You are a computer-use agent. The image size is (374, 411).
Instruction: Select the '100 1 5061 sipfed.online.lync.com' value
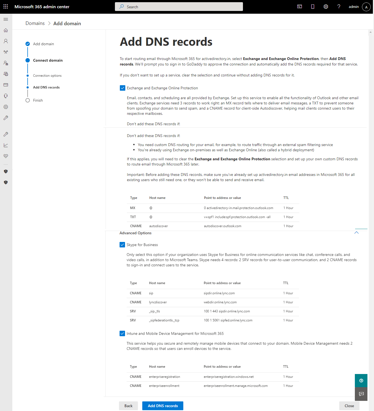point(228,320)
